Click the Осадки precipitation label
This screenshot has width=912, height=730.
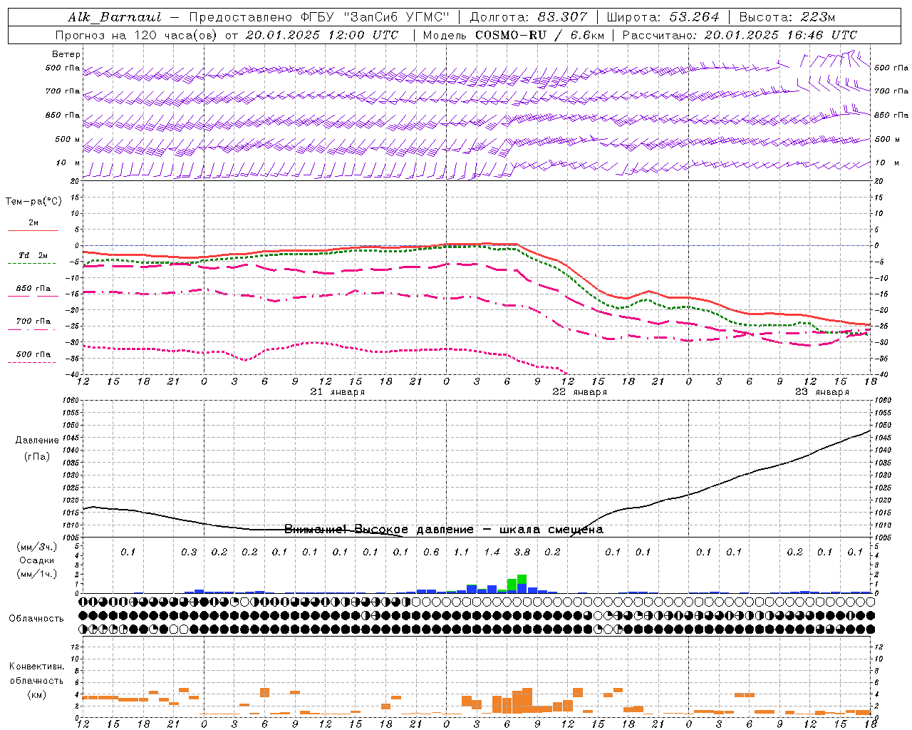37,560
